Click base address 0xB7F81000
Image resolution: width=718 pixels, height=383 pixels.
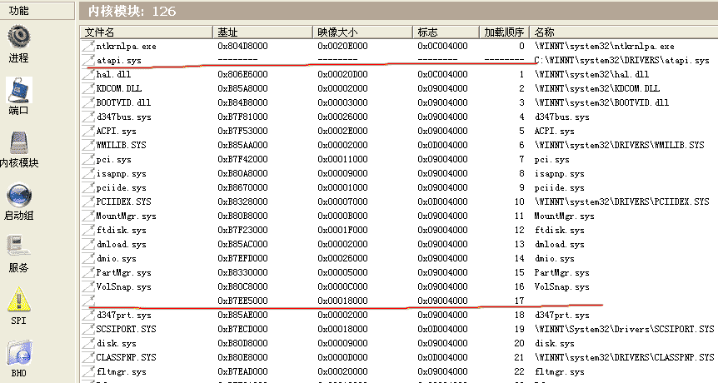pos(242,117)
